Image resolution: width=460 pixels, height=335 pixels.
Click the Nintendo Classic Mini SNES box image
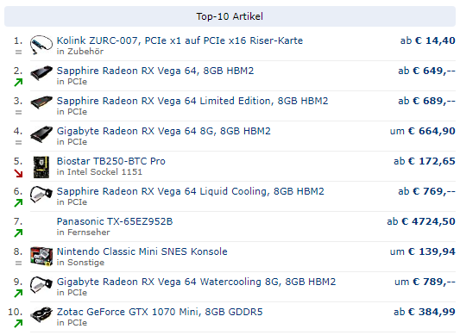click(x=41, y=257)
